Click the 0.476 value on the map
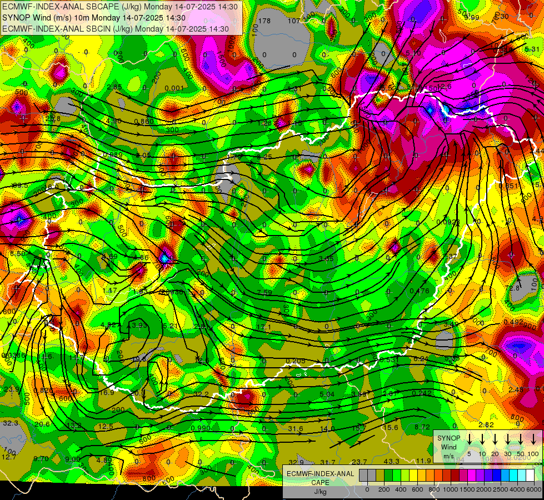The image size is (544, 500). coord(420,291)
